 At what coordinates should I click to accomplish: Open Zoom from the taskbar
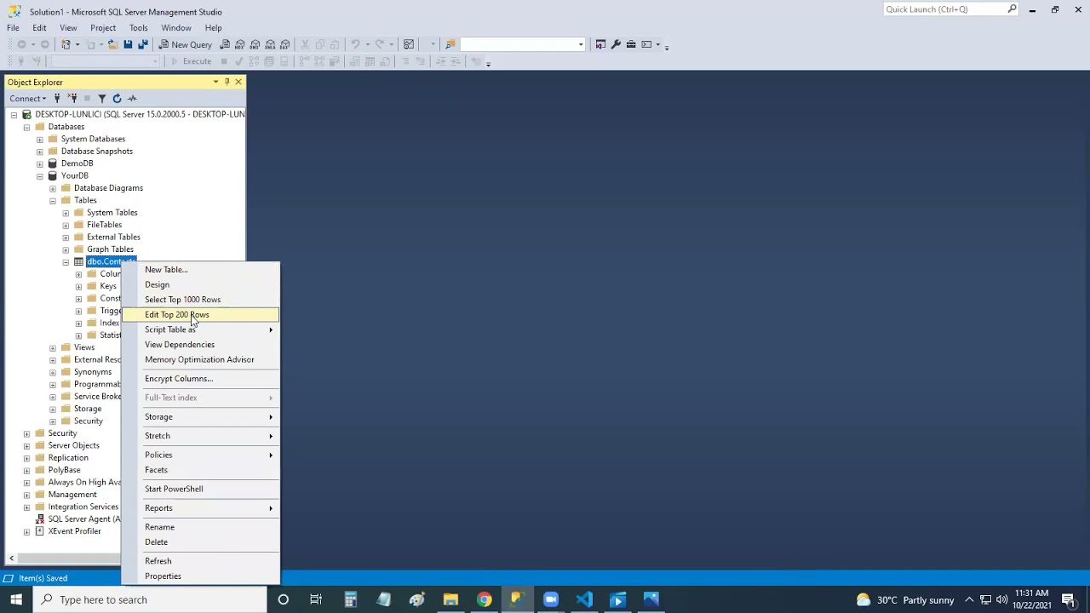coord(551,599)
